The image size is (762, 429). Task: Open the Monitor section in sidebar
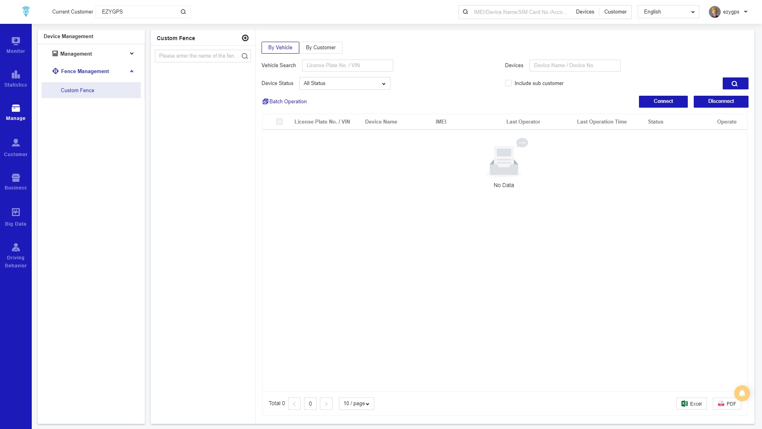pos(15,45)
